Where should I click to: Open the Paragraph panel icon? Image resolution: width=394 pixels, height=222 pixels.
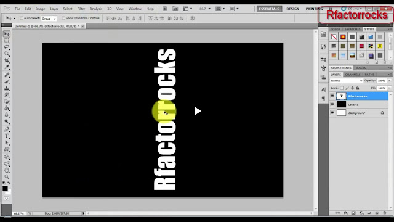323,98
